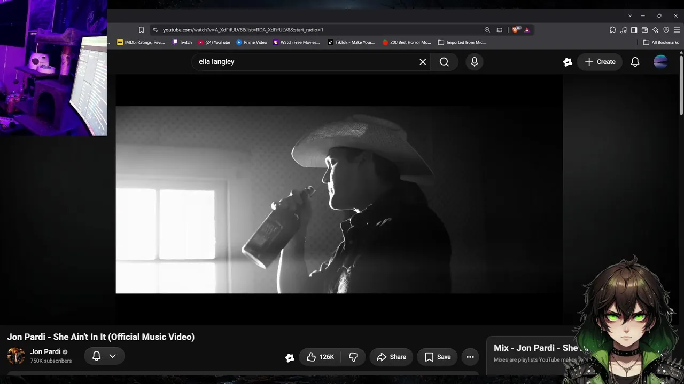This screenshot has height=384, width=684.
Task: Open the site information icon in address bar
Action: (x=155, y=30)
